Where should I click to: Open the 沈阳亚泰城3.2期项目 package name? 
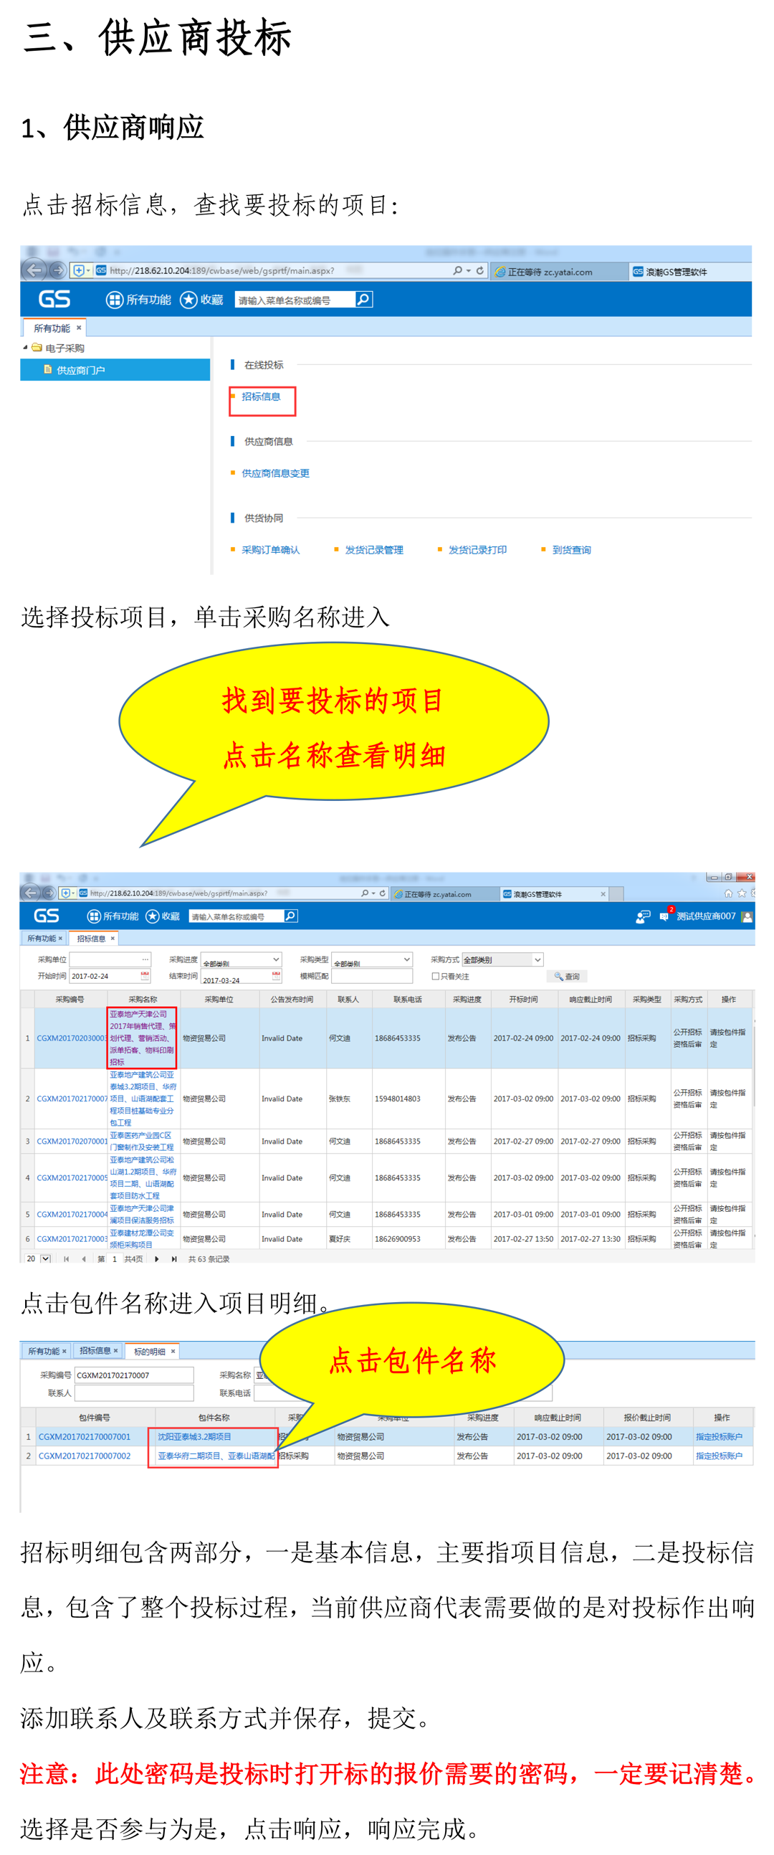(x=194, y=1437)
